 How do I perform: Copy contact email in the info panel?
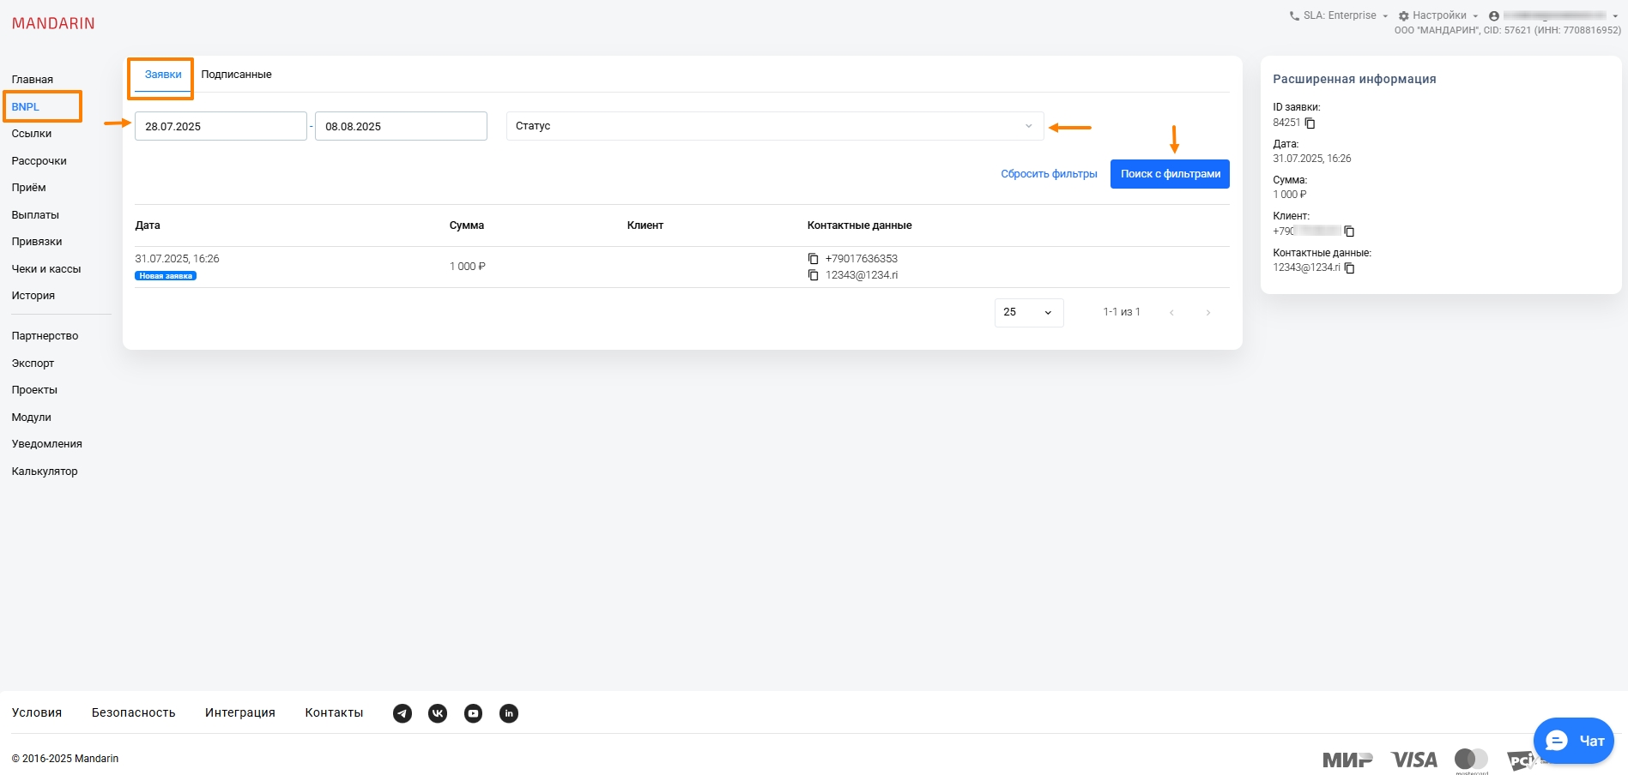[1349, 268]
